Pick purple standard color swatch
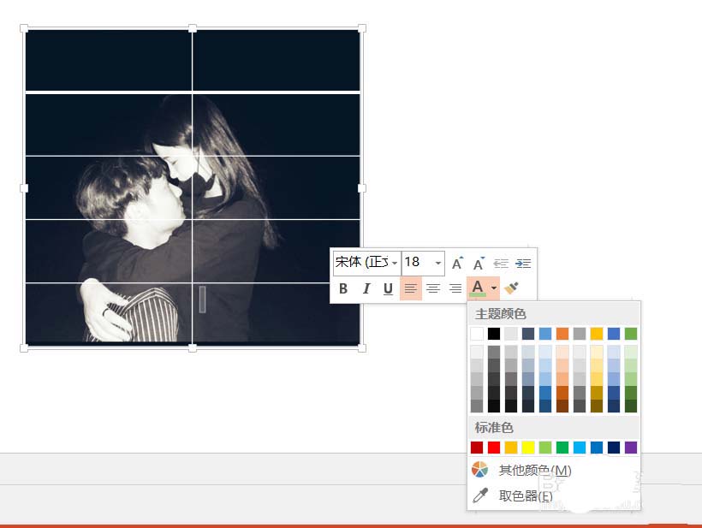Screen dimensions: 702x528 tap(631, 448)
